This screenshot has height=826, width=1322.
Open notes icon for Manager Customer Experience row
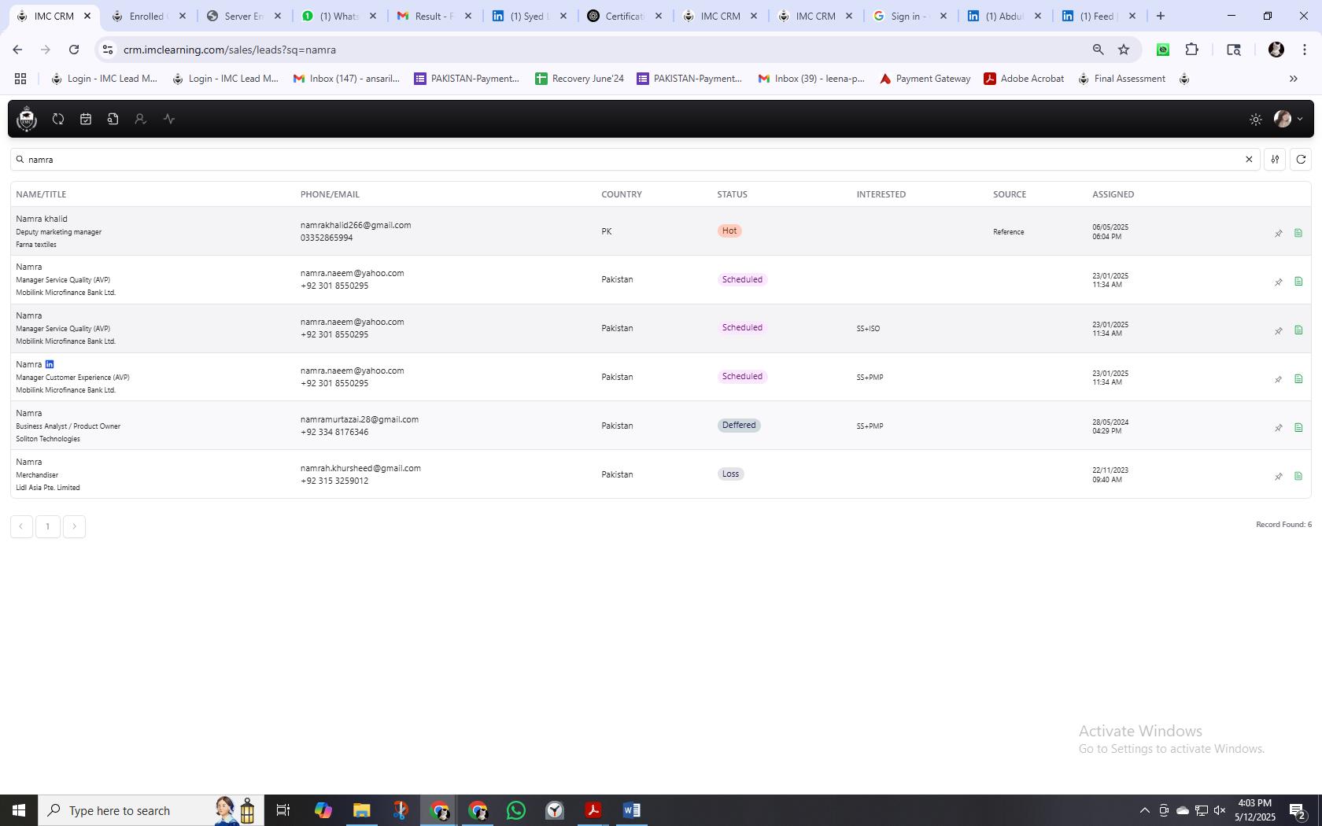1298,379
